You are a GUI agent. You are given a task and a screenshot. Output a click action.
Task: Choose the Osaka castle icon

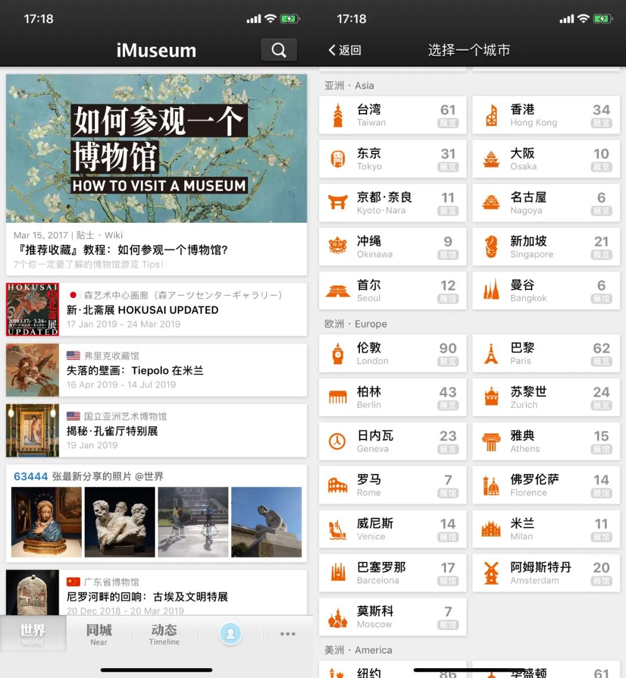coord(491,159)
